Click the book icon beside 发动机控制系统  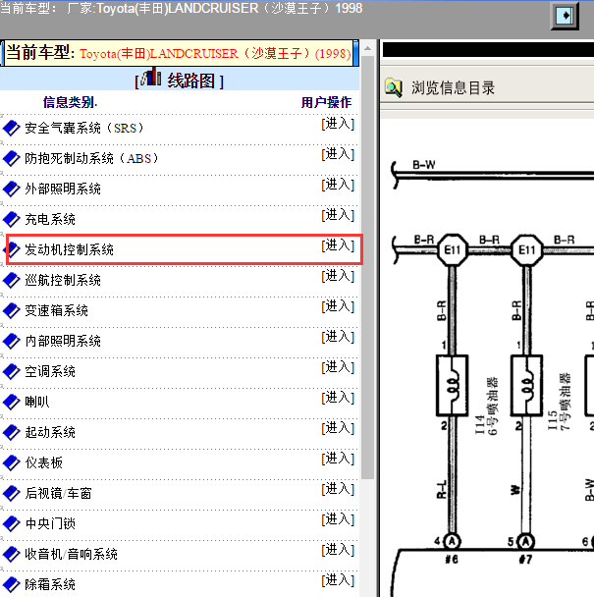tap(14, 249)
